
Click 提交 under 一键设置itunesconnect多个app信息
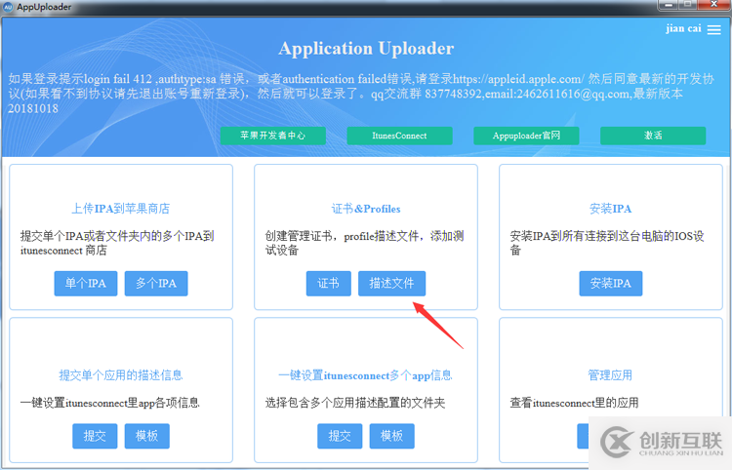click(x=340, y=436)
